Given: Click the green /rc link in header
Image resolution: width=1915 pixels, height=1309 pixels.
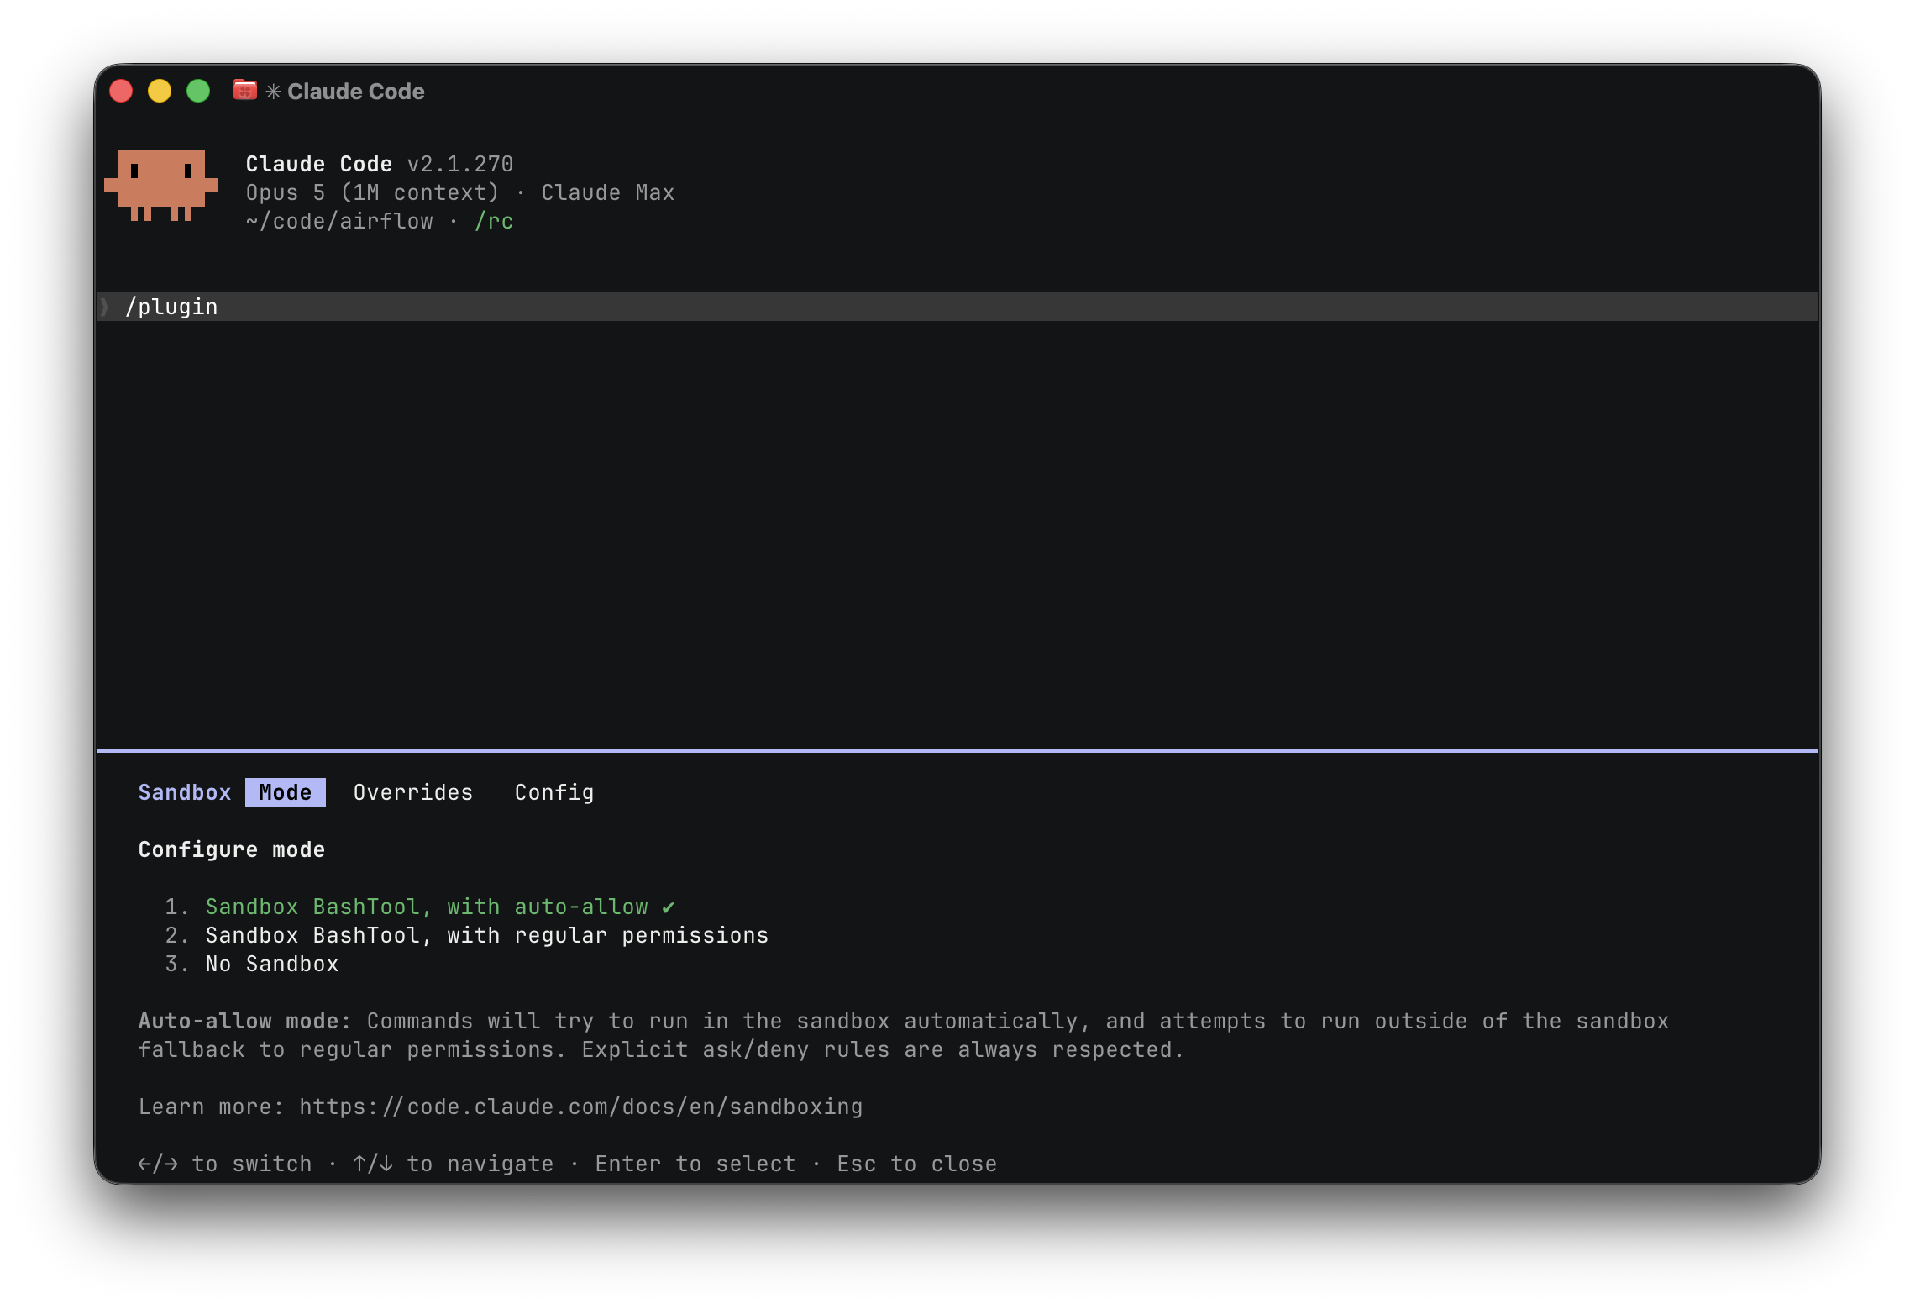Looking at the screenshot, I should point(494,221).
